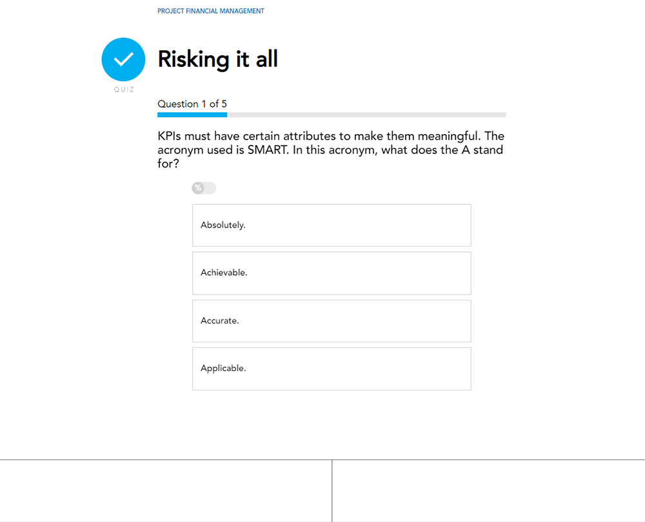The image size is (645, 522).
Task: Pick "Accurate." as the answer
Action: (x=332, y=321)
